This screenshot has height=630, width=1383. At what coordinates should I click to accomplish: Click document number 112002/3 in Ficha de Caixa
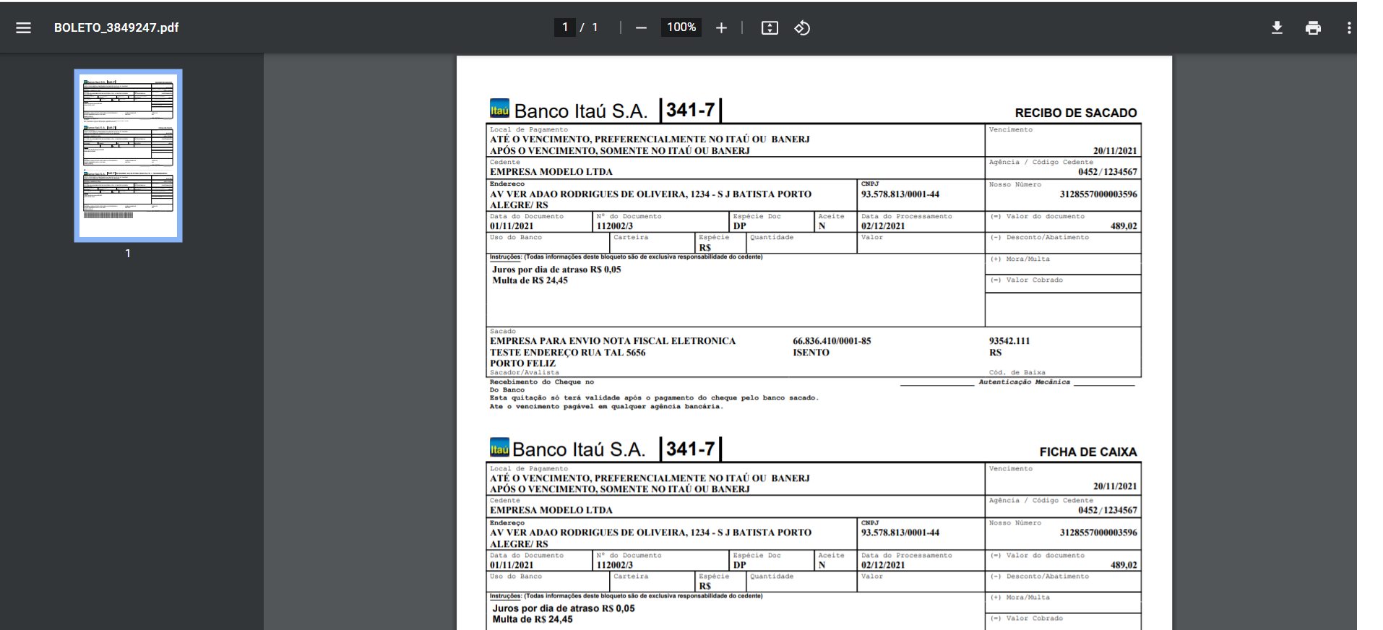[615, 565]
